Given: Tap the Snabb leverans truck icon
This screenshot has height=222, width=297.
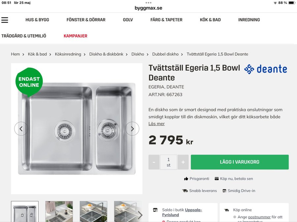Looking at the screenshot, I should point(185,191).
